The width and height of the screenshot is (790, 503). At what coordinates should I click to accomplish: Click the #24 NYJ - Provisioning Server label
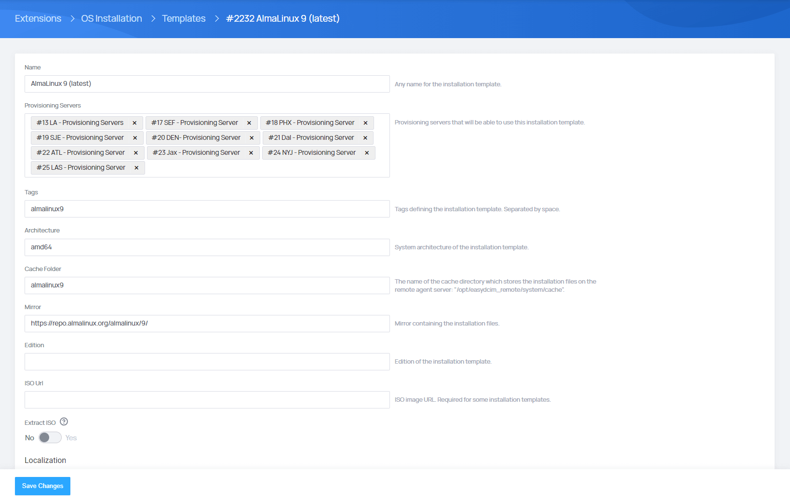[x=312, y=153]
